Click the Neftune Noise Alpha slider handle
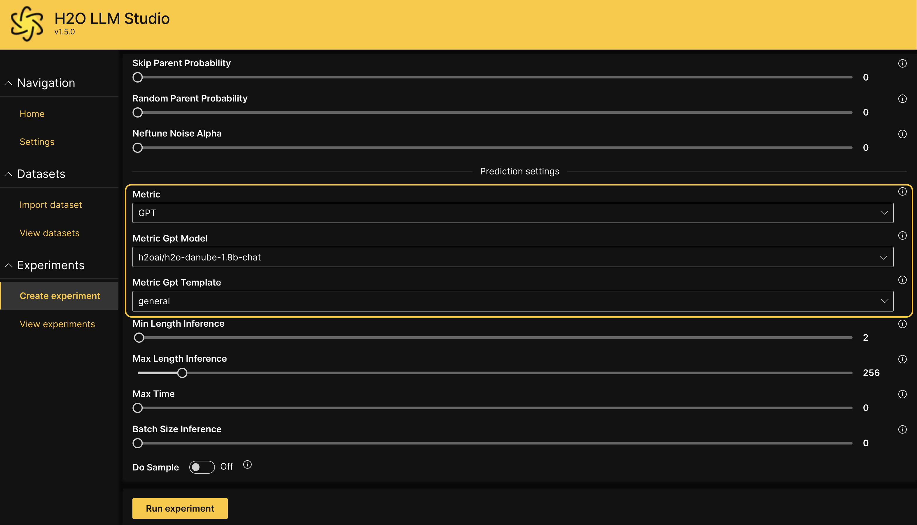 point(138,148)
